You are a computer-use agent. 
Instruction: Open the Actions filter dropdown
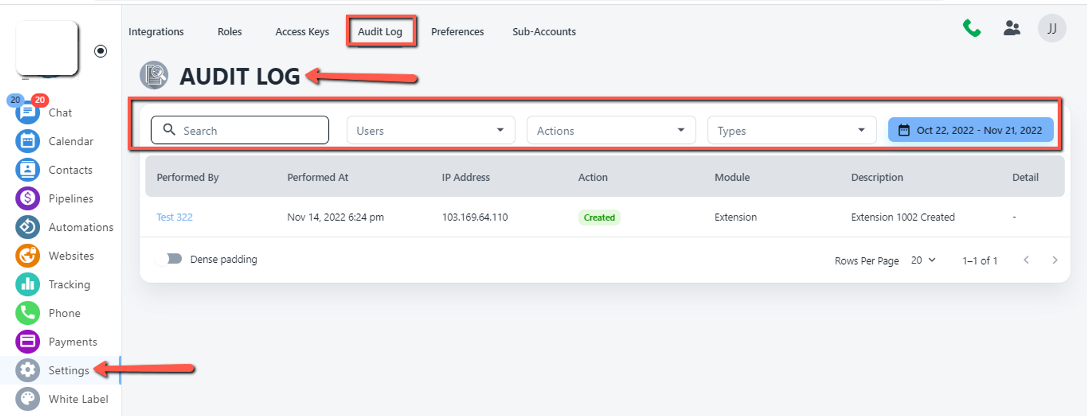click(611, 130)
